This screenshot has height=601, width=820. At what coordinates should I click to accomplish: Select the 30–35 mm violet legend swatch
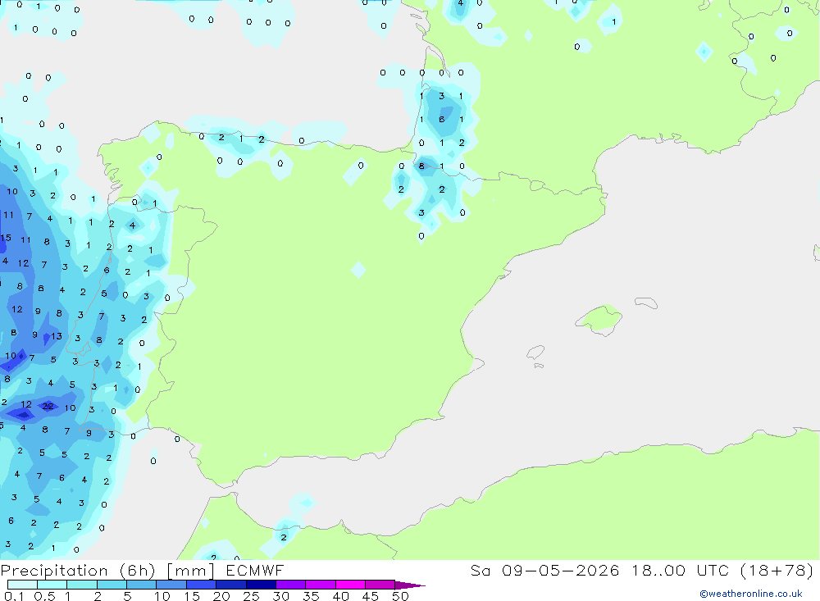coord(290,585)
